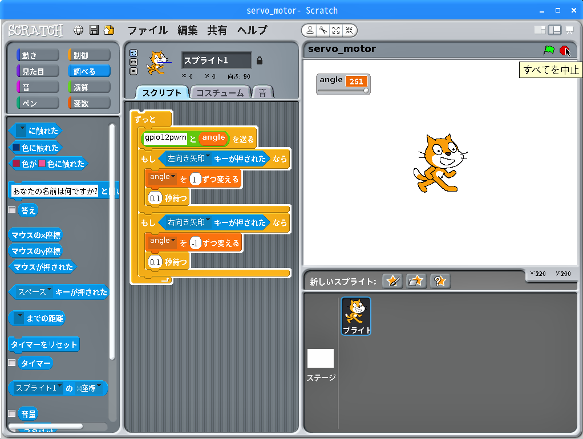Viewport: 583px width, 439px height.
Task: Set the rotation style to left-right flip only
Action: 133,62
